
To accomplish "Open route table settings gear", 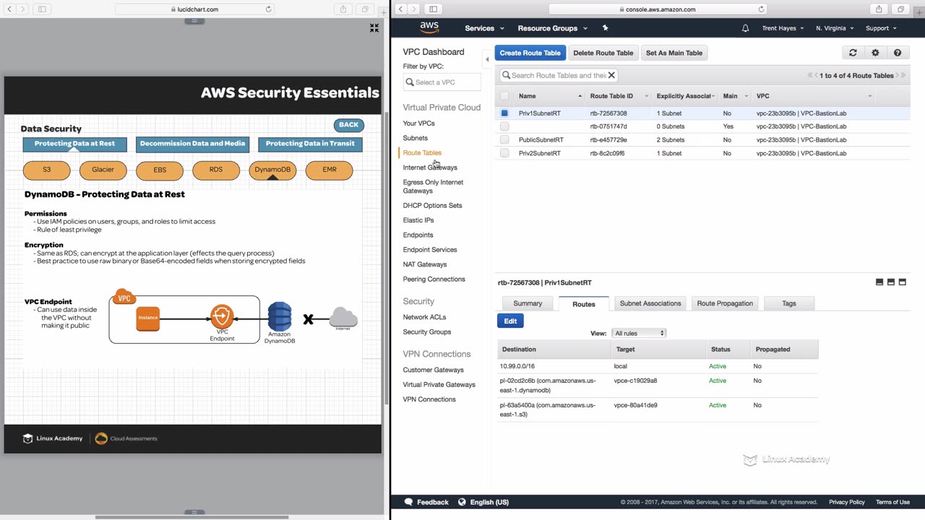I will (875, 53).
